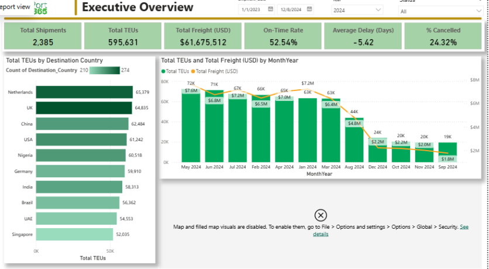
Task: Select the Sep 2024 column in monthly chart
Action: tap(448, 152)
